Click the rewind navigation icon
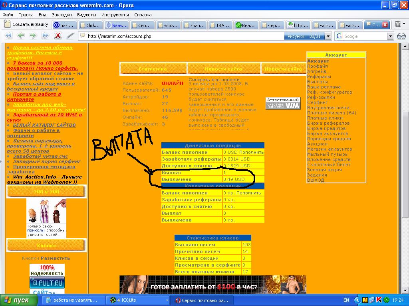409x306 pixels. coord(8,36)
